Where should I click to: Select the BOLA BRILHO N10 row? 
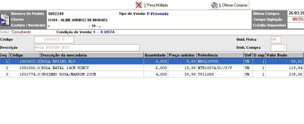click(152, 61)
